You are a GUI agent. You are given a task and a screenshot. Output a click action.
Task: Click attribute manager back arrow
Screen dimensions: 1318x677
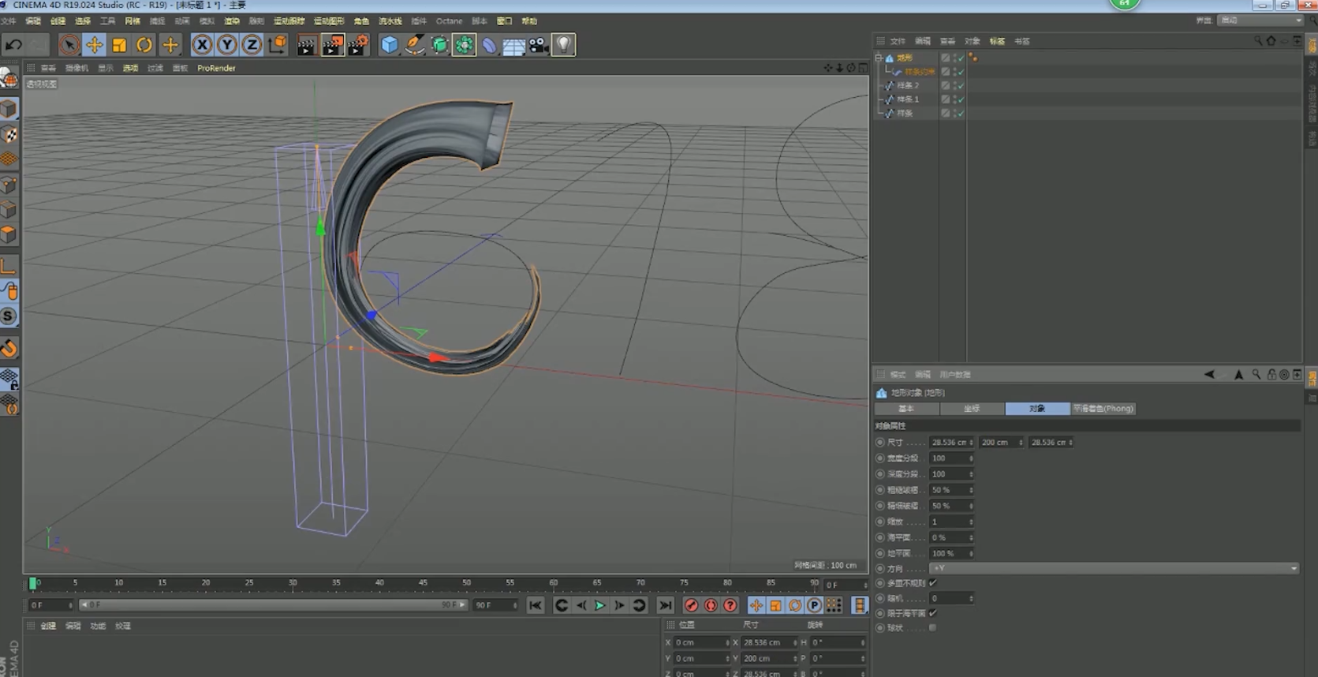coord(1209,375)
